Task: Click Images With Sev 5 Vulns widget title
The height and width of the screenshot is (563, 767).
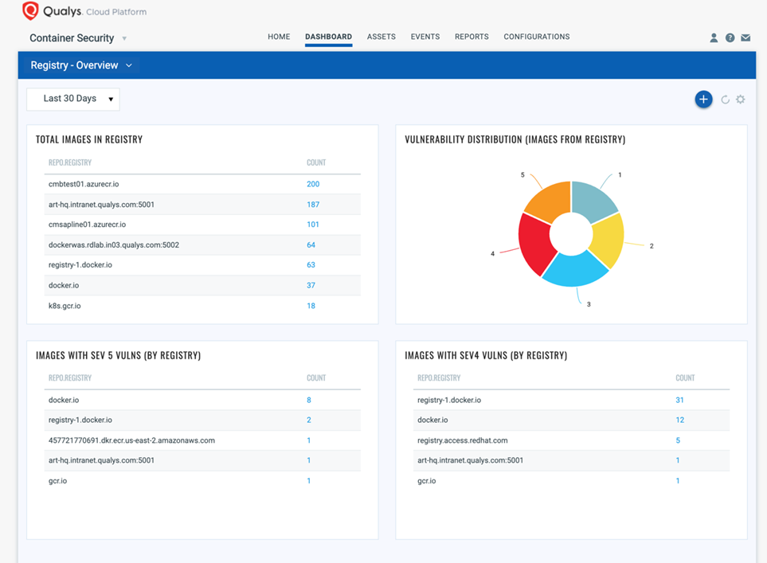Action: (119, 356)
